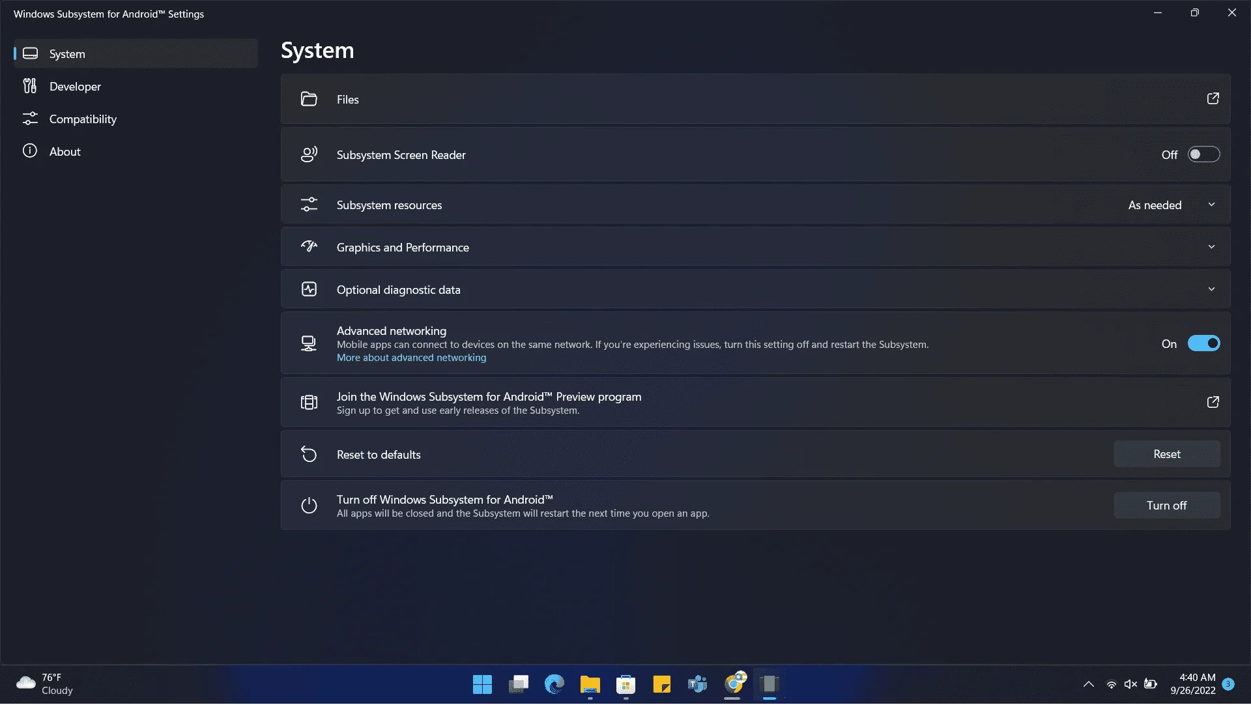Click the 'Reset to defaults' label
The image size is (1251, 705).
[379, 455]
